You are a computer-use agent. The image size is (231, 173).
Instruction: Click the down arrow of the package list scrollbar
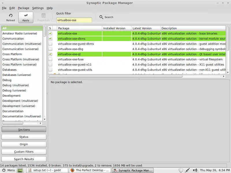[228, 72]
